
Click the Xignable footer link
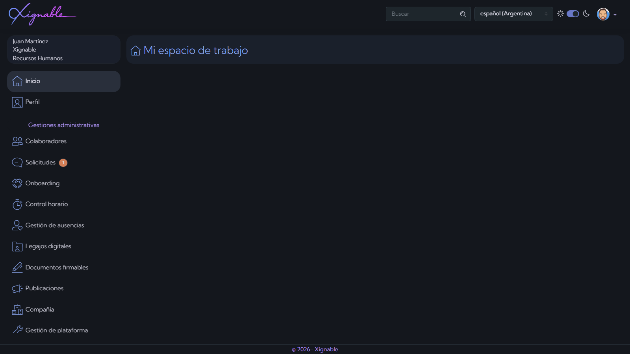[x=325, y=349]
